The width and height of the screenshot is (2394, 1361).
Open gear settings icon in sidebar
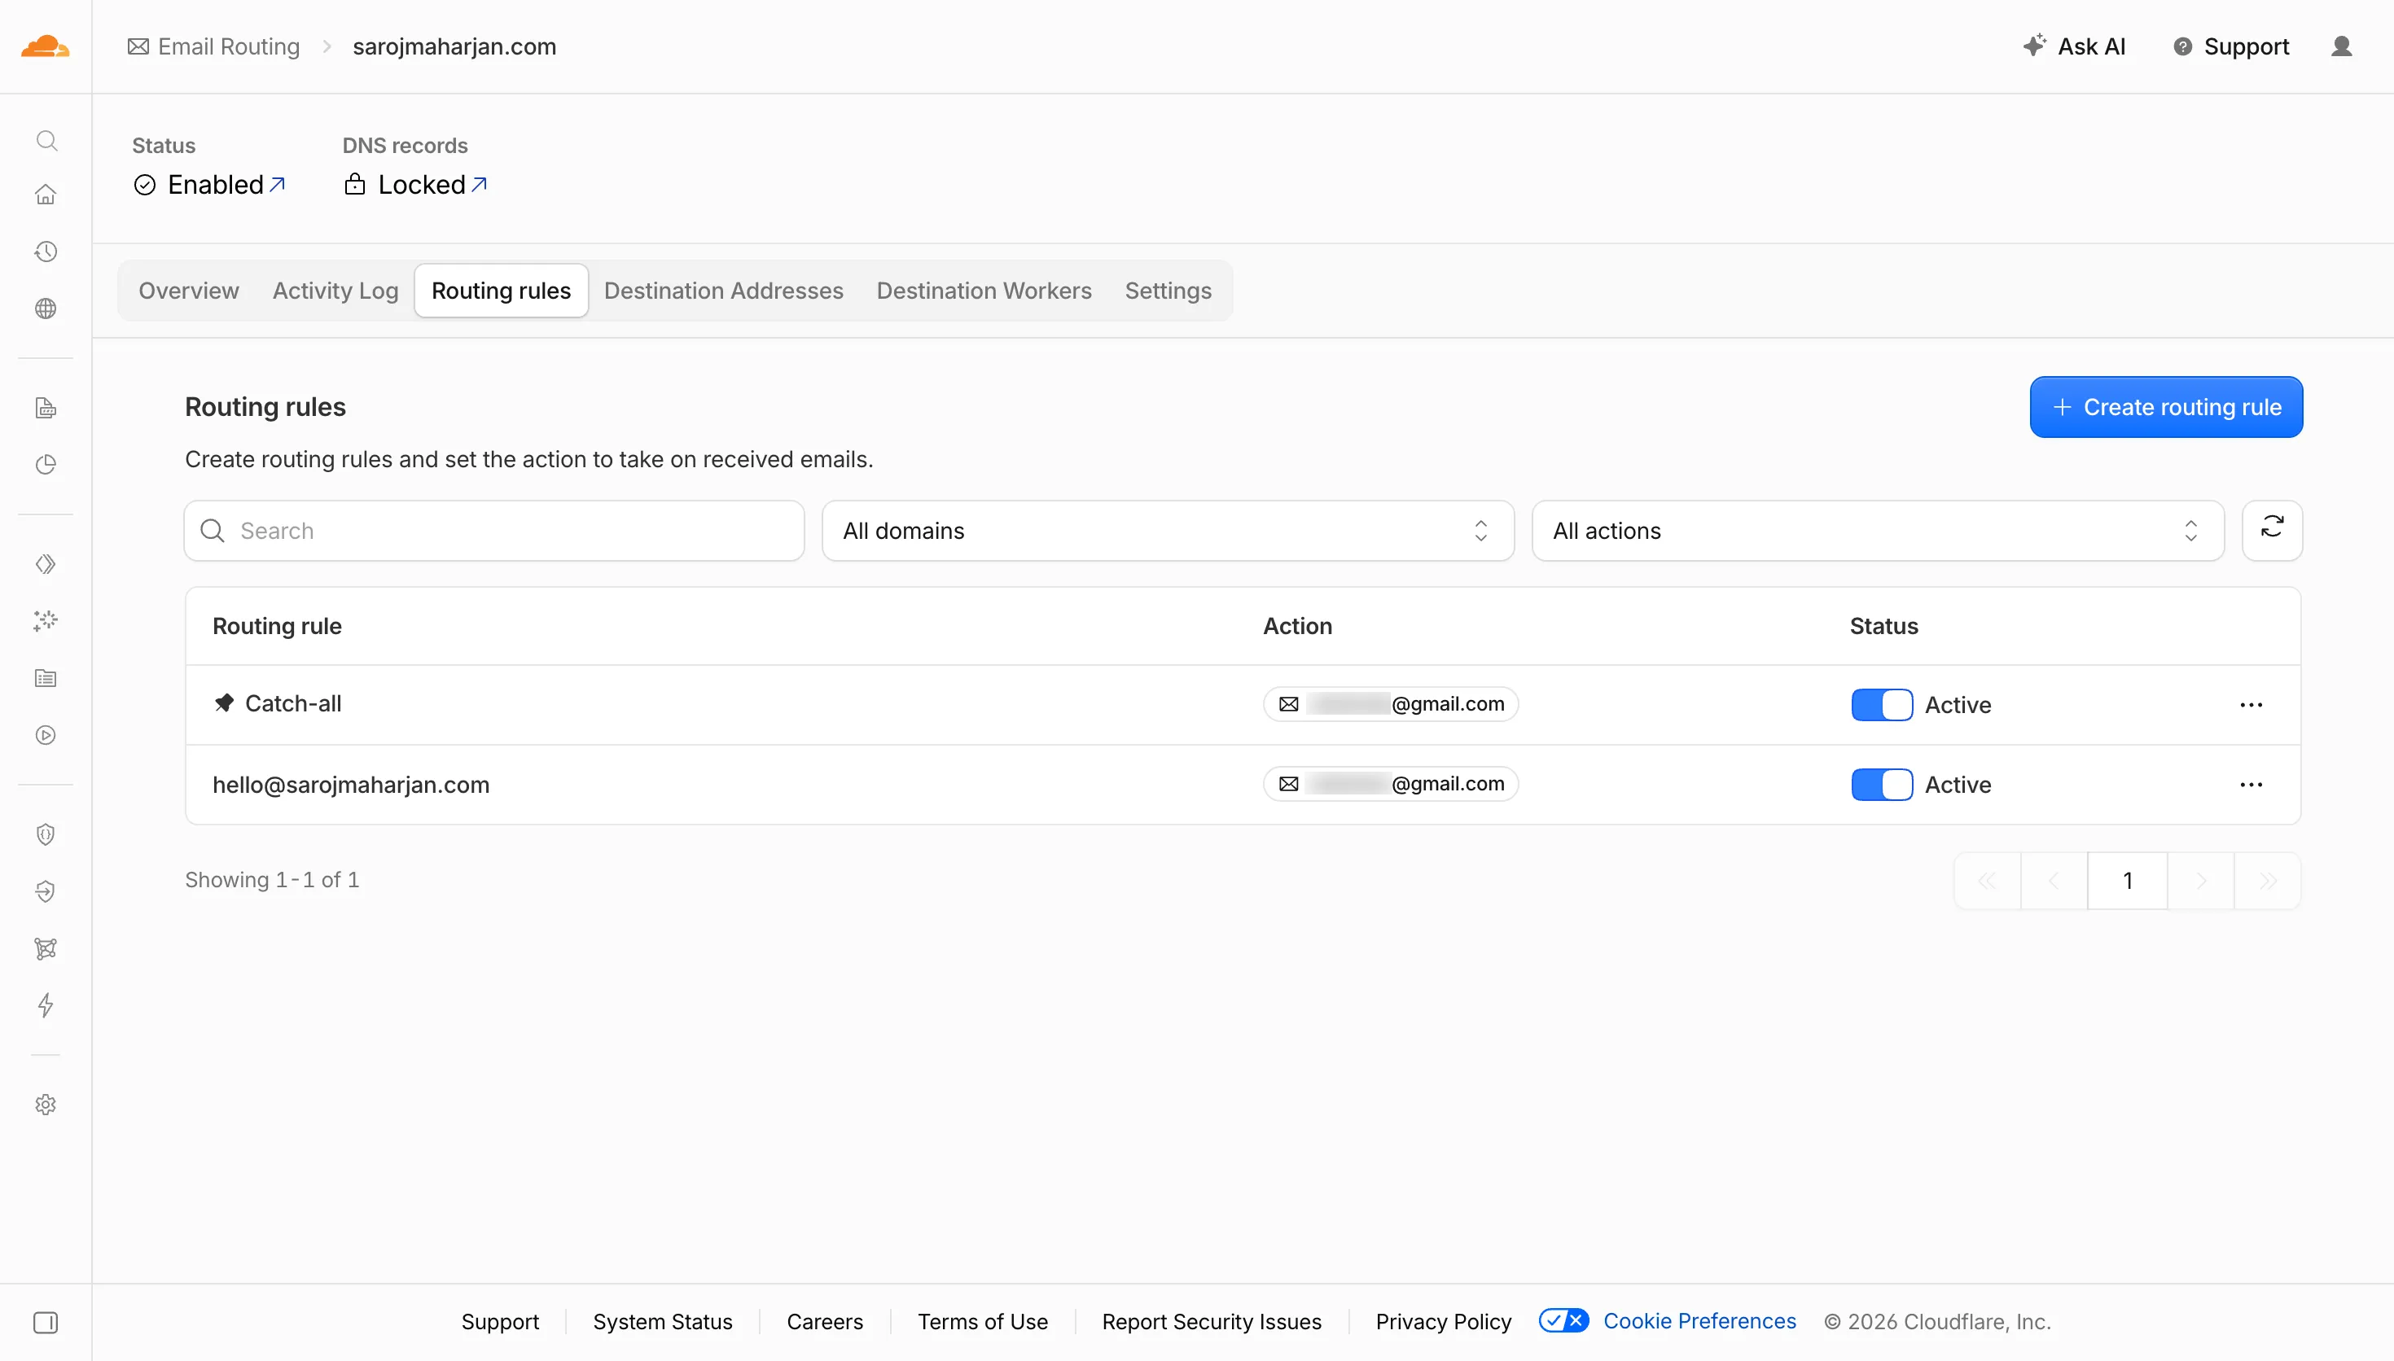(46, 1104)
